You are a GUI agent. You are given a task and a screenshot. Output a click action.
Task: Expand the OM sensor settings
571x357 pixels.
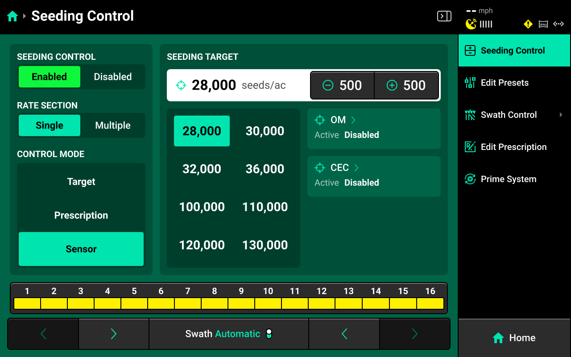353,120
